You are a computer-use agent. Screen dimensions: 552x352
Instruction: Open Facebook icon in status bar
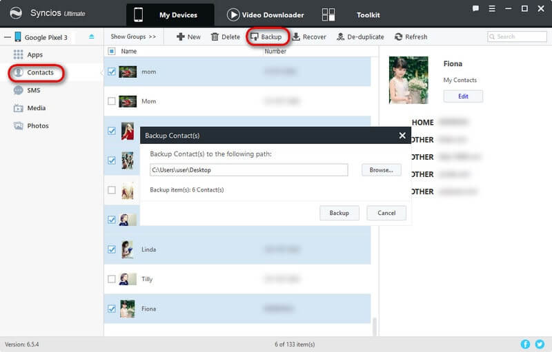(x=525, y=344)
